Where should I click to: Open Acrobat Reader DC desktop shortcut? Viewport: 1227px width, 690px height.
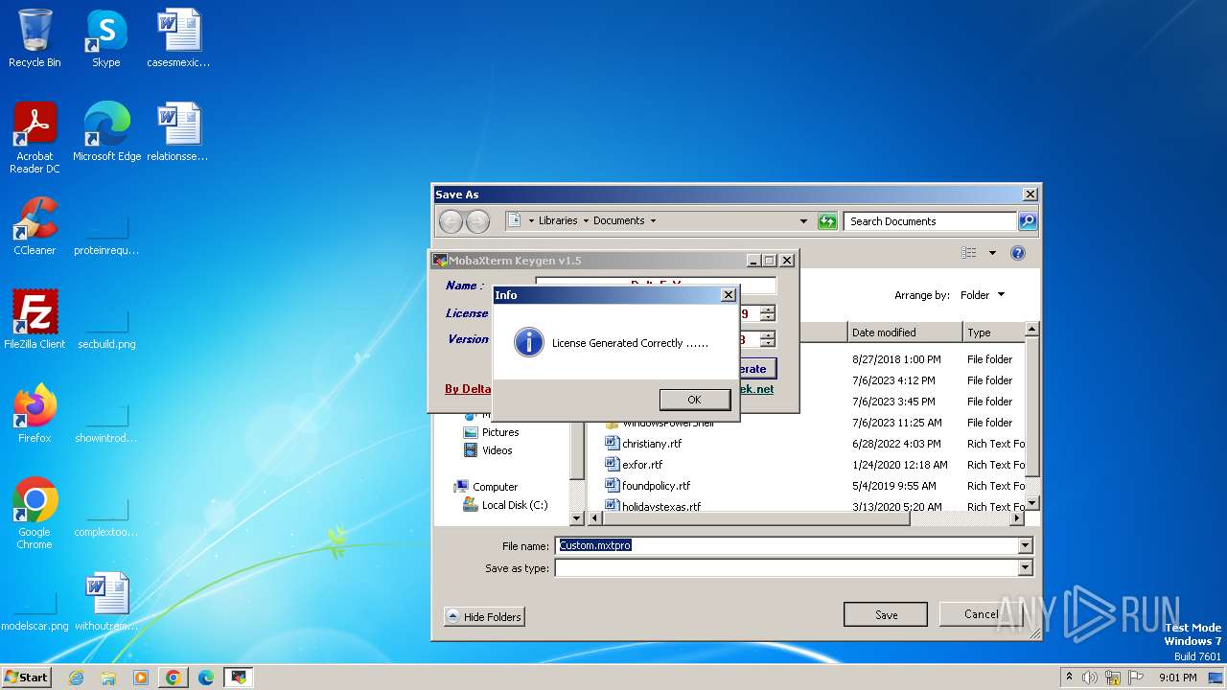point(35,138)
